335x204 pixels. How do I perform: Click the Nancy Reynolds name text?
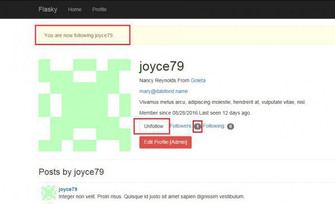tap(158, 80)
